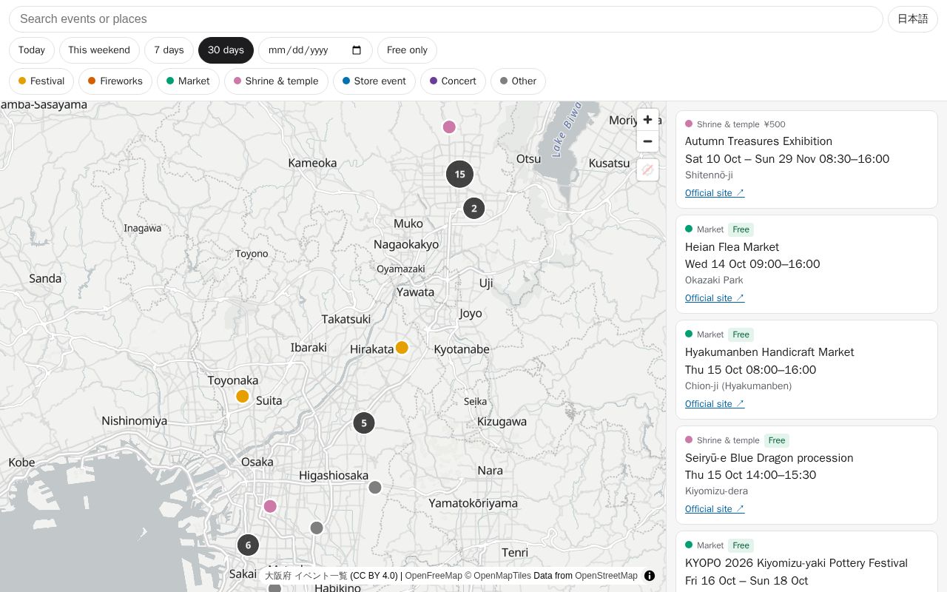Toggle the Concert category filter
This screenshot has height=592, width=947.
(x=453, y=81)
